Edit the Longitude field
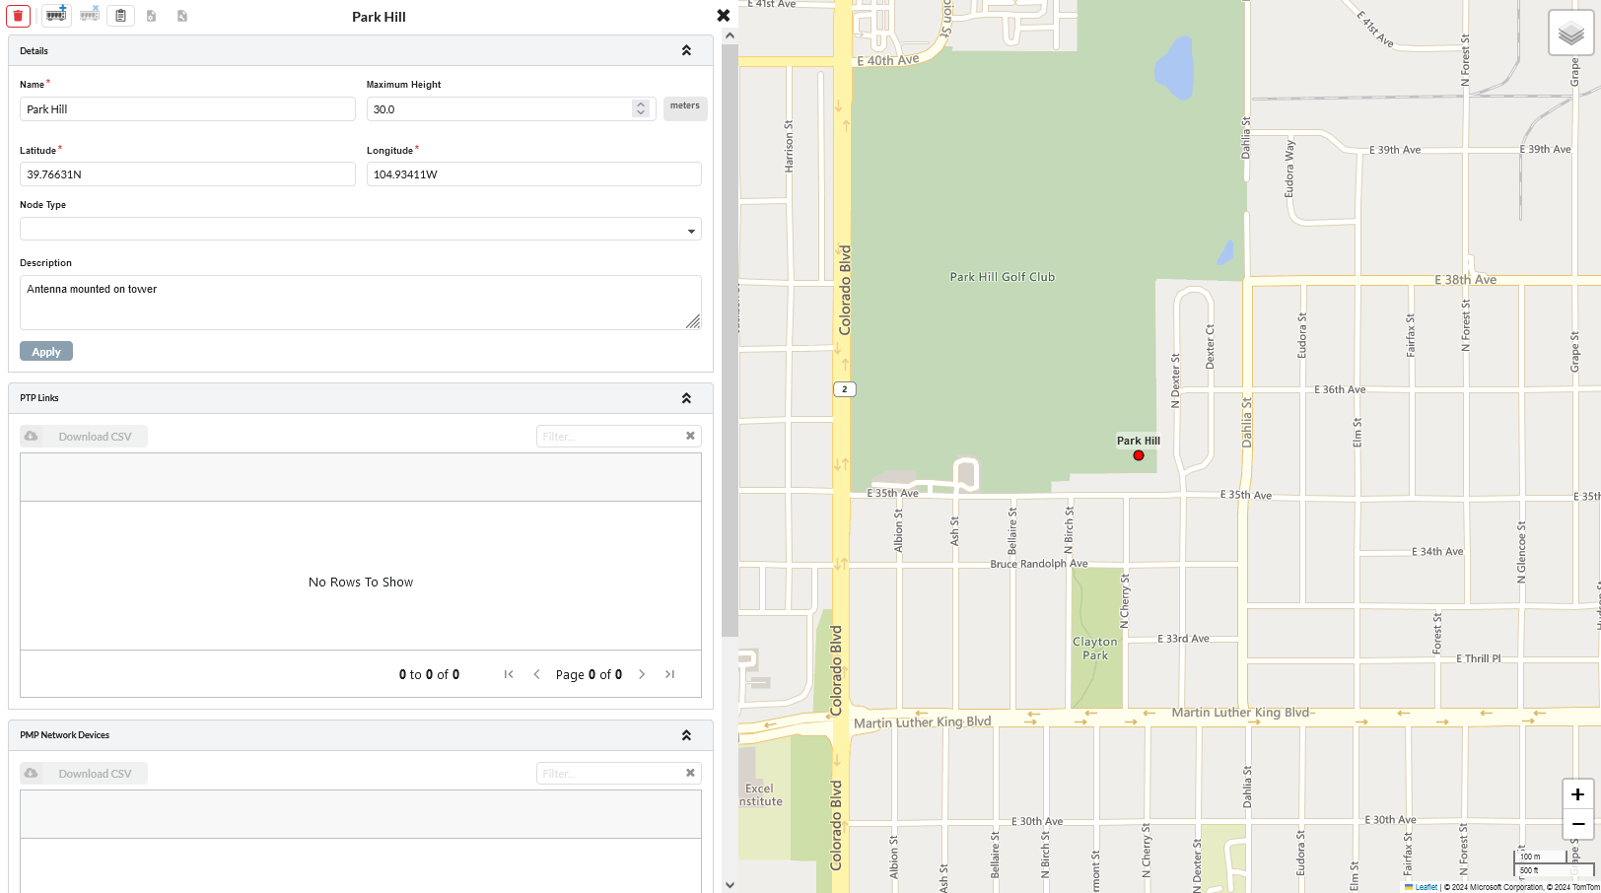 click(x=534, y=174)
